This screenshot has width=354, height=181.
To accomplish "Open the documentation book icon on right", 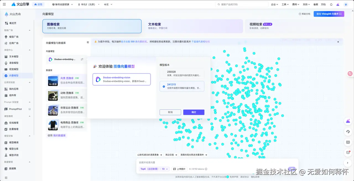I will [348, 142].
